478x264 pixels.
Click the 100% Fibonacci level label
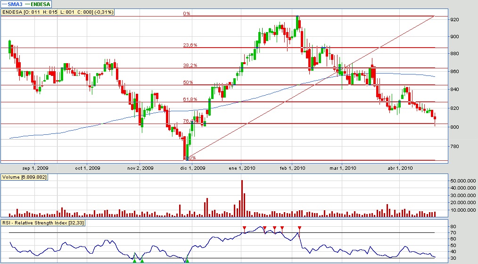pos(190,157)
